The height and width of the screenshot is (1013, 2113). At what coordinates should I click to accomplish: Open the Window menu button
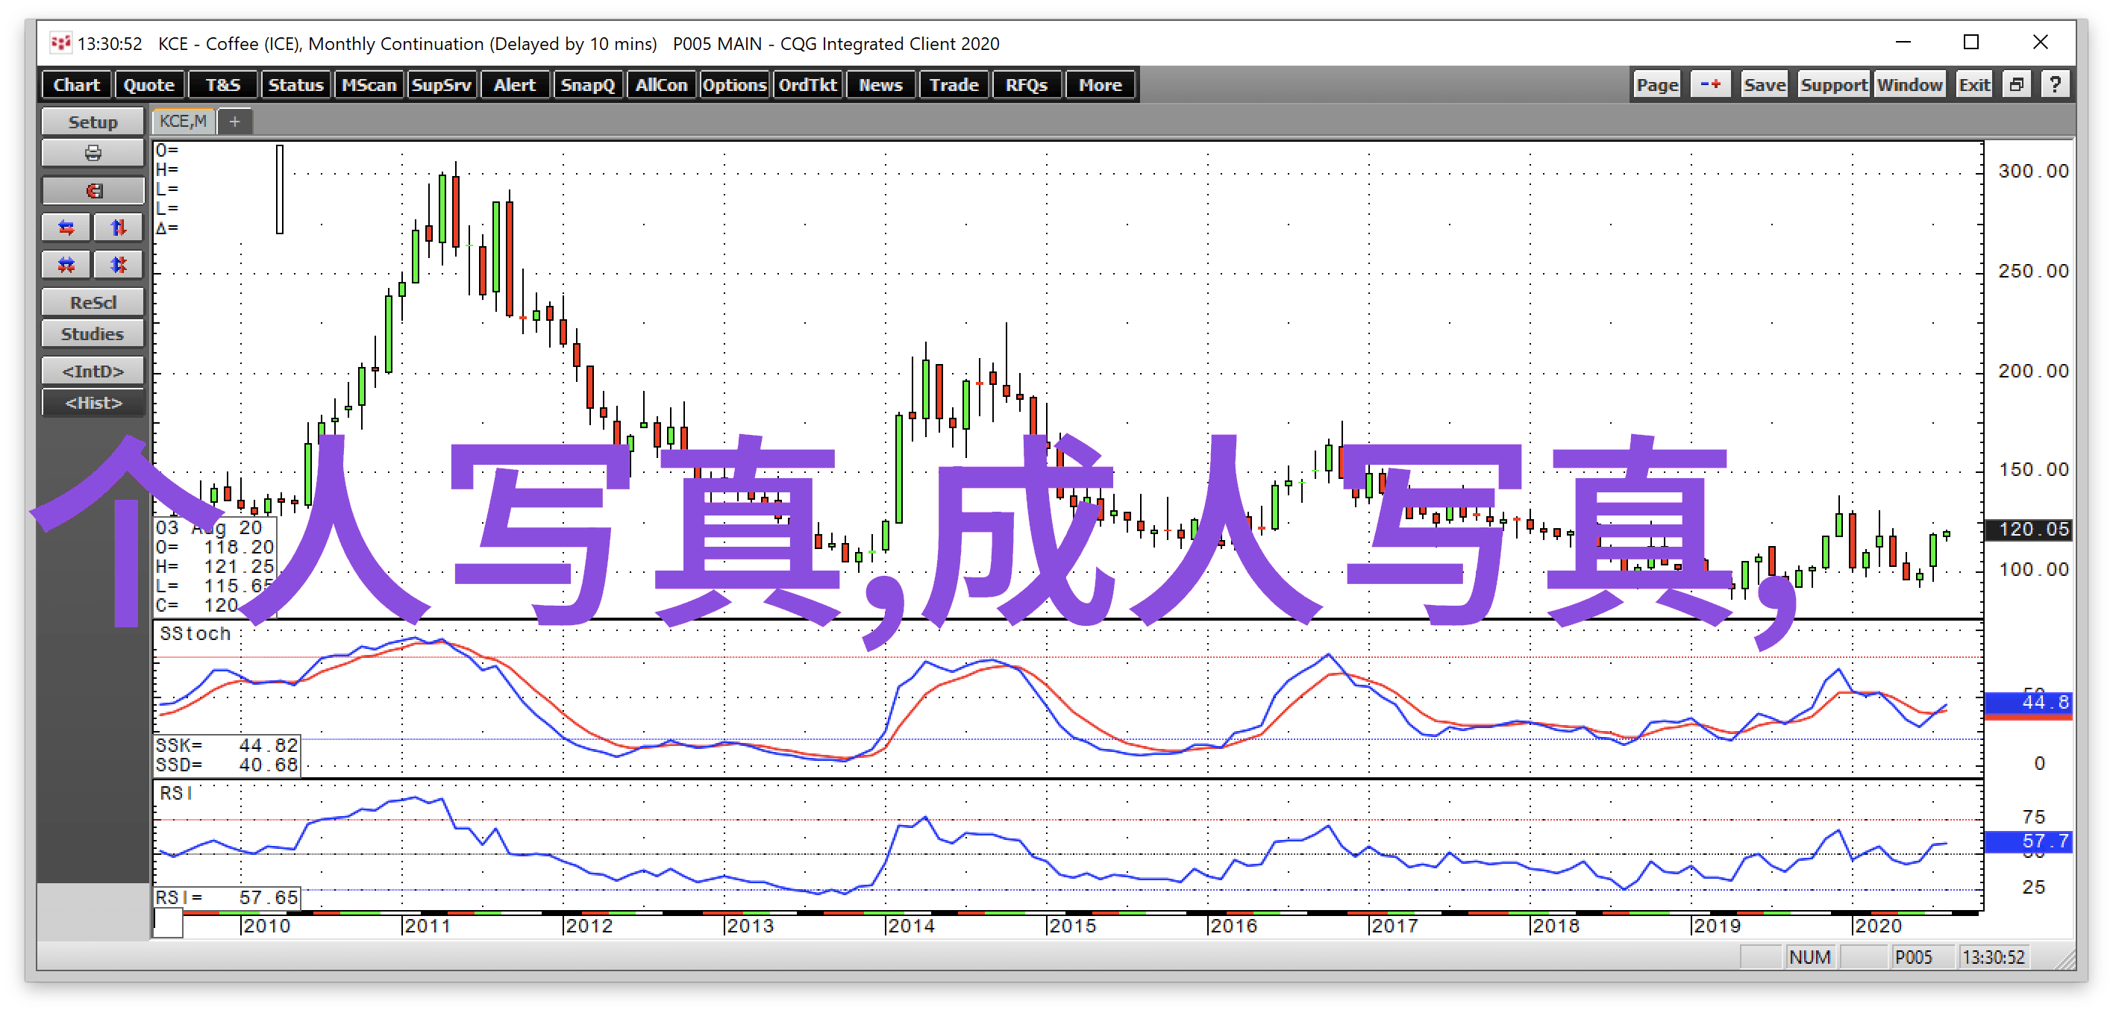pos(1909,84)
